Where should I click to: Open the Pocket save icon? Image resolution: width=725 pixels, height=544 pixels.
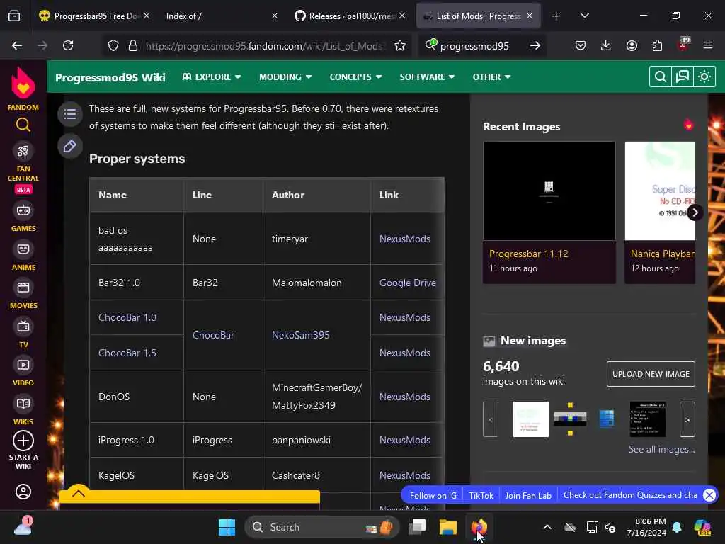pos(581,45)
